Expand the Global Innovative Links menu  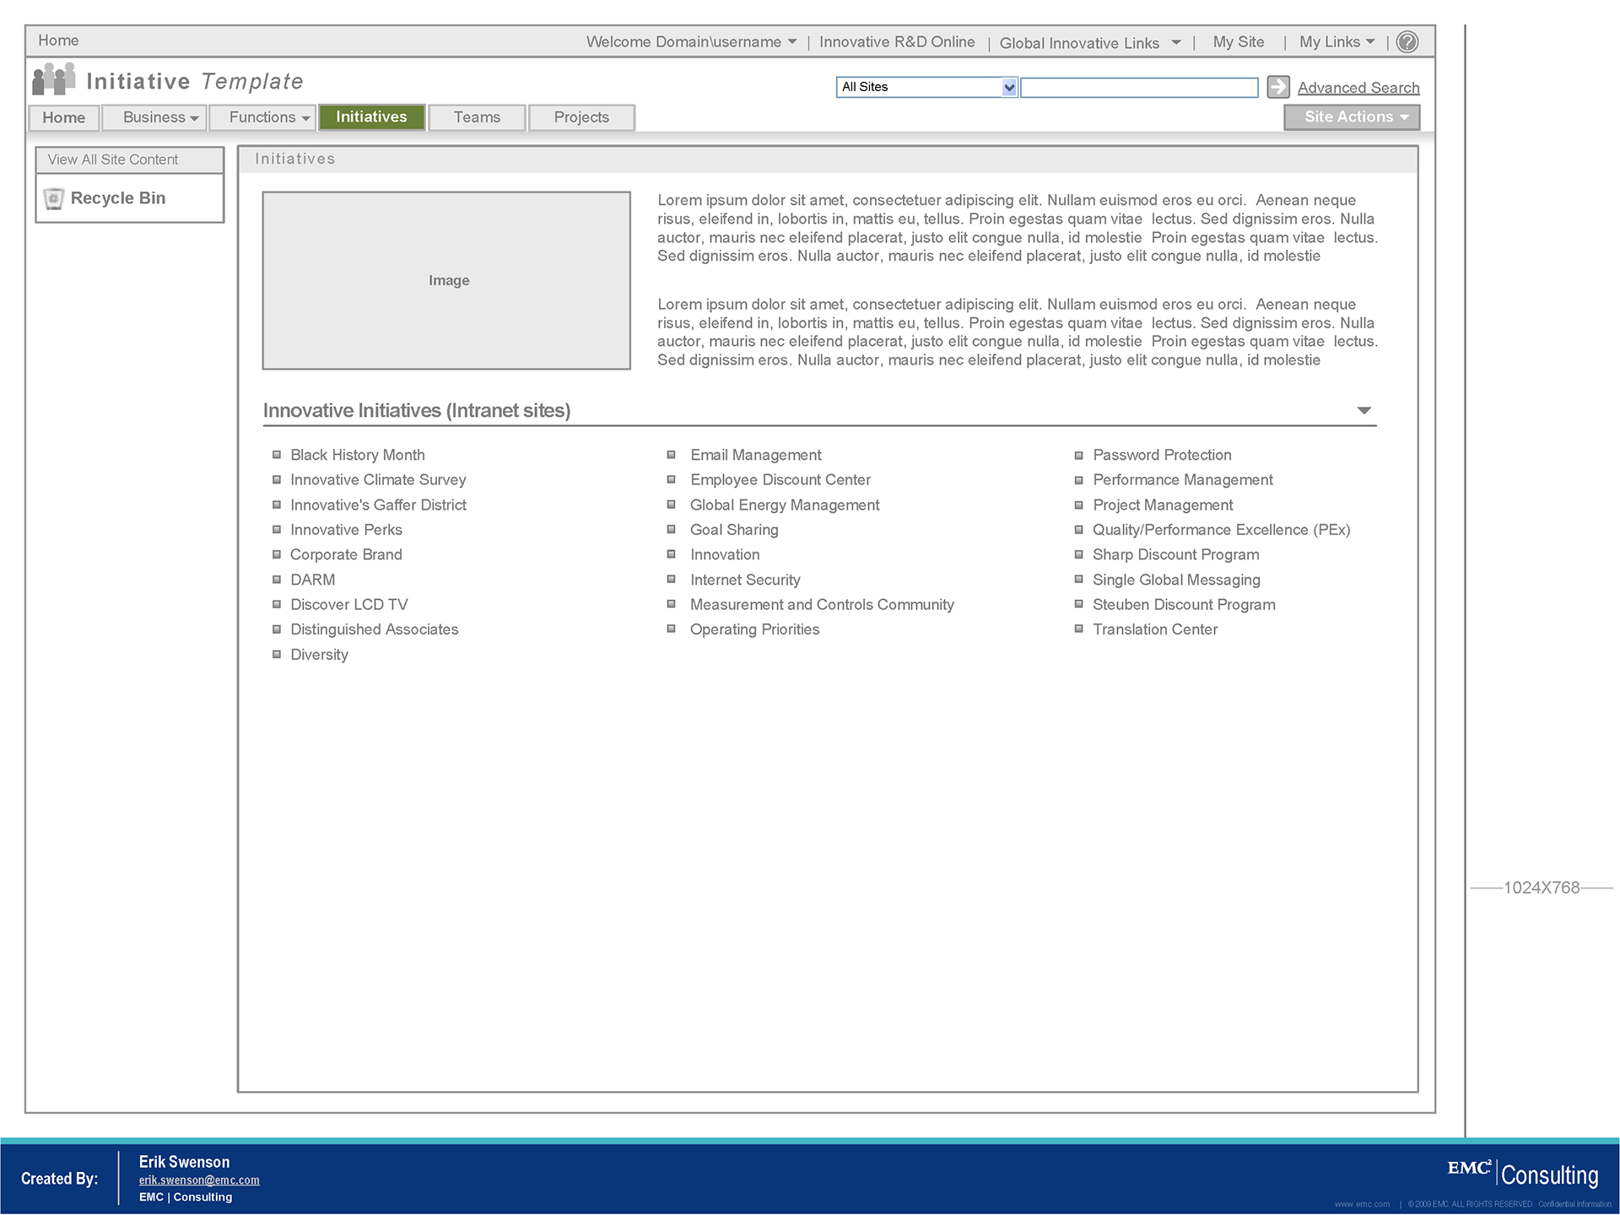click(x=1089, y=43)
